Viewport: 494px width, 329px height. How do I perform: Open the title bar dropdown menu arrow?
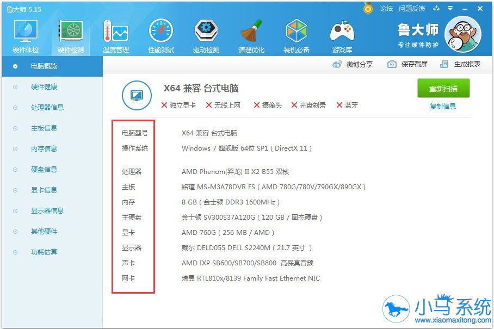(x=450, y=8)
